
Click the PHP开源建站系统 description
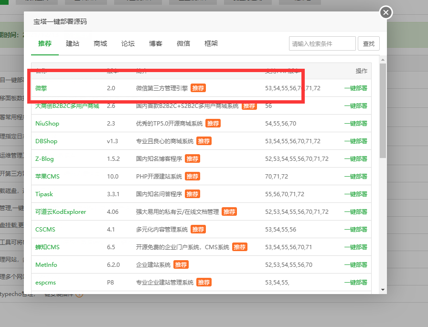pyautogui.click(x=159, y=177)
